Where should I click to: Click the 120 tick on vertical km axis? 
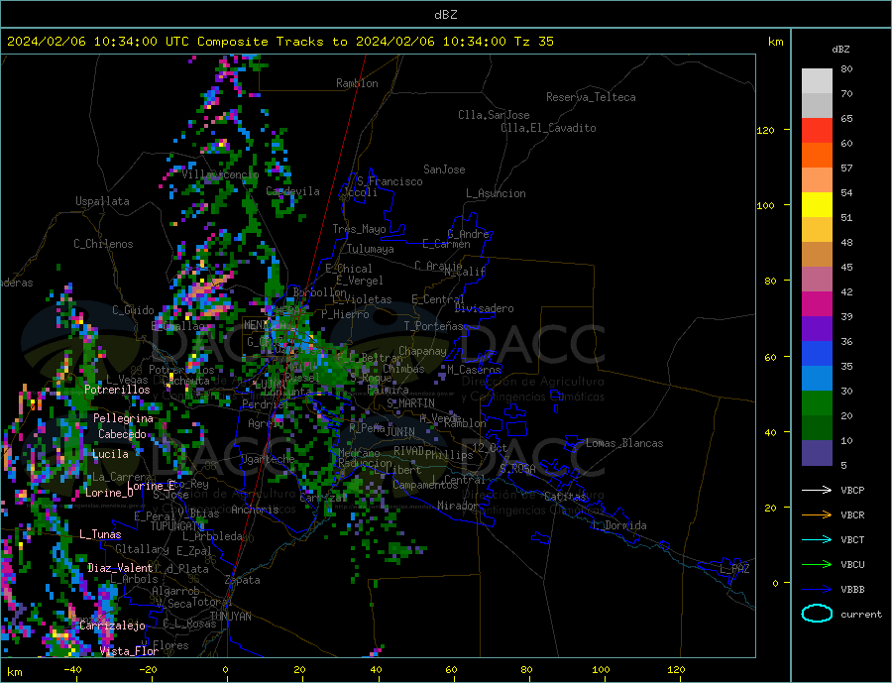tap(766, 130)
